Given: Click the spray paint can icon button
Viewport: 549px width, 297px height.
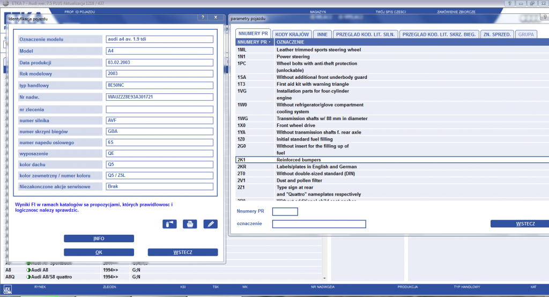Looking at the screenshot, I should [x=169, y=224].
